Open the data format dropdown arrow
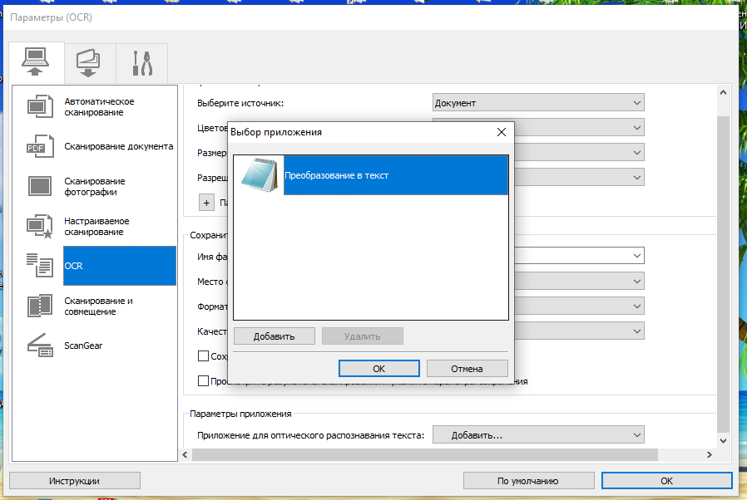The height and width of the screenshot is (500, 747). point(637,306)
